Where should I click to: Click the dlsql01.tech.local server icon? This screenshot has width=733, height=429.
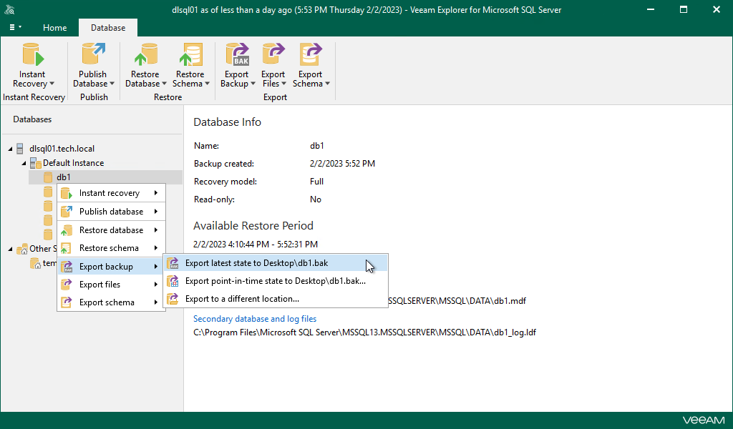coord(19,149)
